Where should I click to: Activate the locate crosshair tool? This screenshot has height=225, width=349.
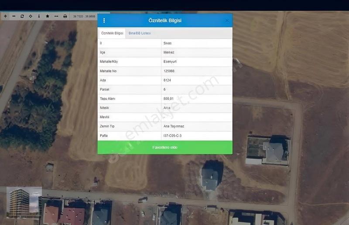pos(31,16)
